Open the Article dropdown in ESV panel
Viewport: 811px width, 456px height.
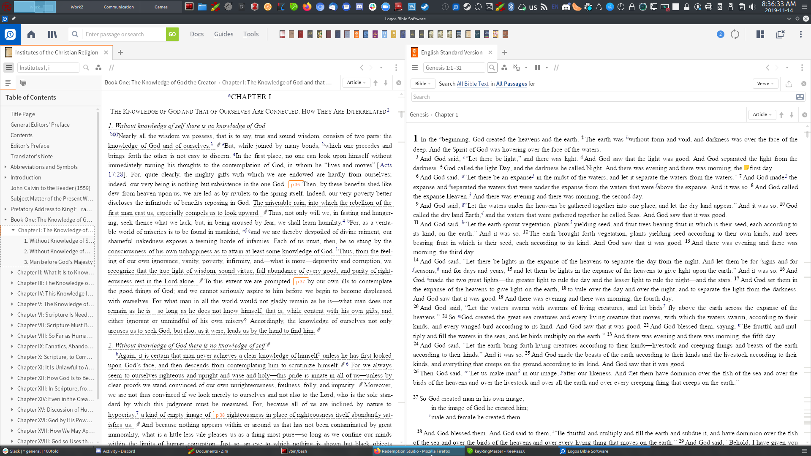pyautogui.click(x=762, y=114)
